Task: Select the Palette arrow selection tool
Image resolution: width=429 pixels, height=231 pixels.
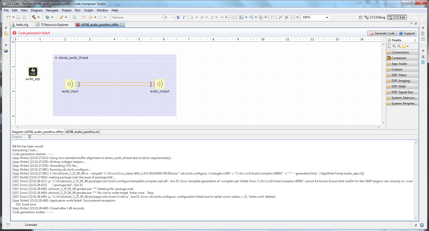Action: click(x=389, y=46)
